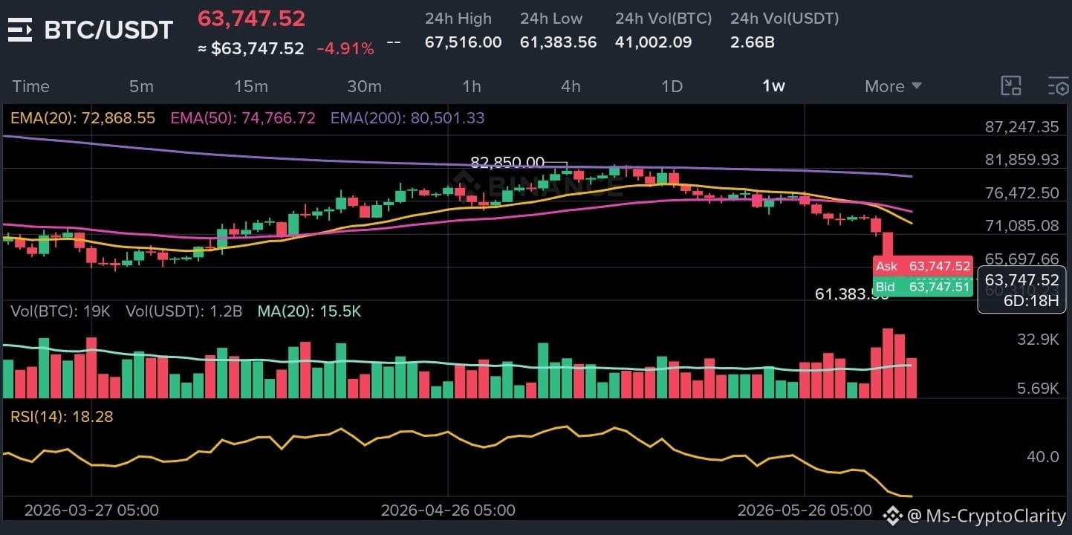
Task: Select the 4h interval tab
Action: click(571, 86)
